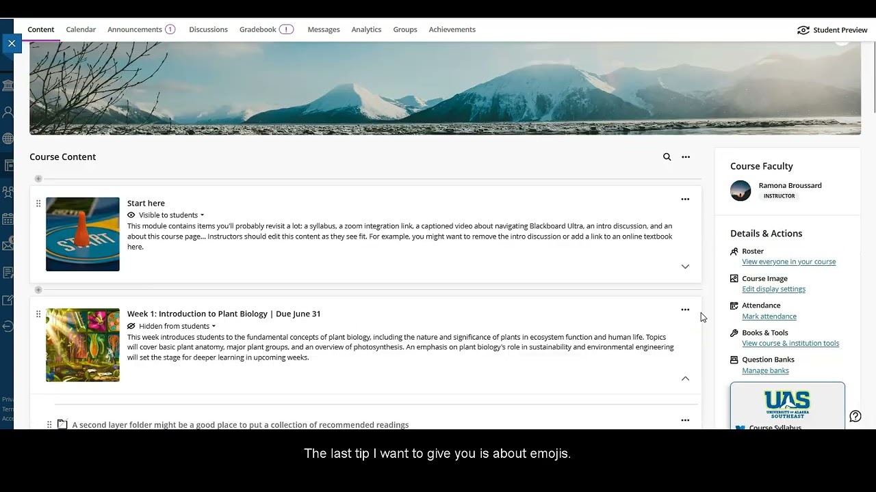
Task: Open Hidden from students dropdown
Action: [x=177, y=327]
